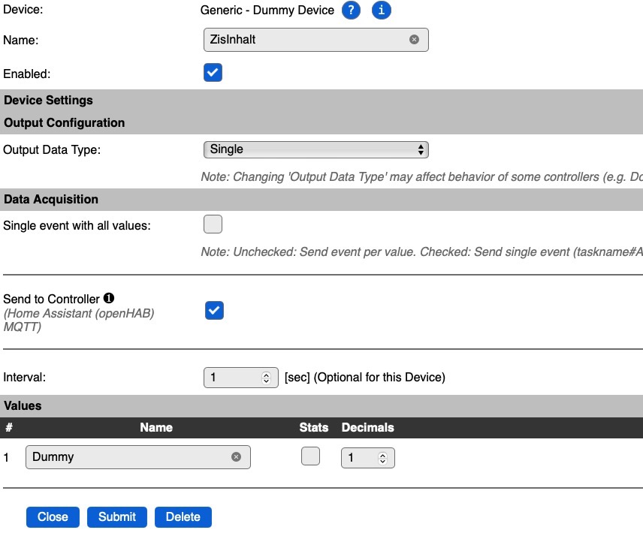Click the Enabled label

tap(26, 74)
